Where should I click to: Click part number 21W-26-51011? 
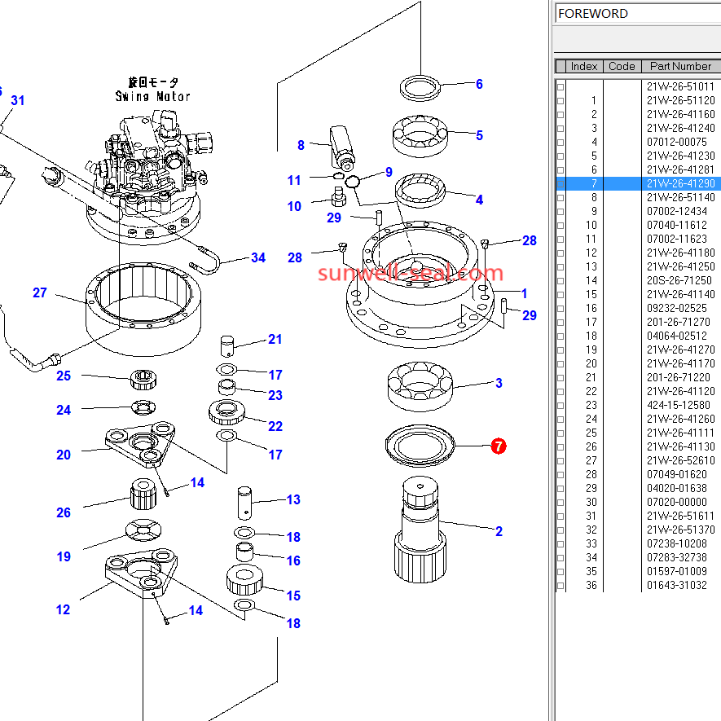tap(679, 87)
